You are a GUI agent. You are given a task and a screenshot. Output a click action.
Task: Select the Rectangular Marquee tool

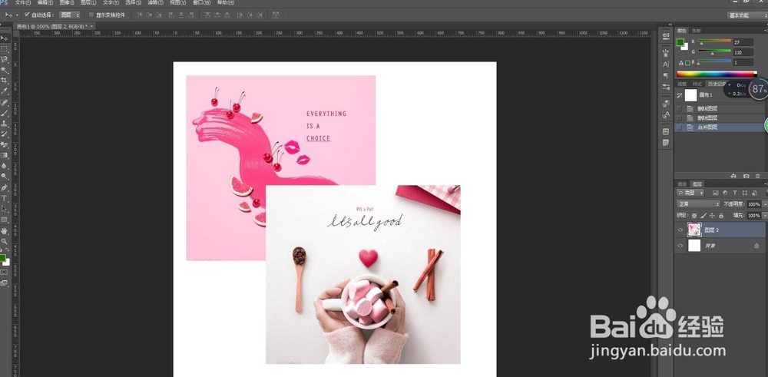(x=4, y=49)
